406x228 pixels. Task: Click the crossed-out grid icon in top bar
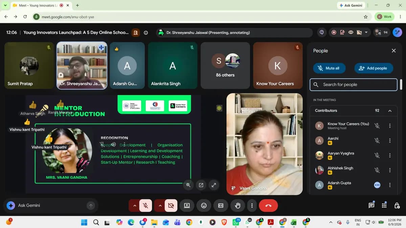click(359, 32)
